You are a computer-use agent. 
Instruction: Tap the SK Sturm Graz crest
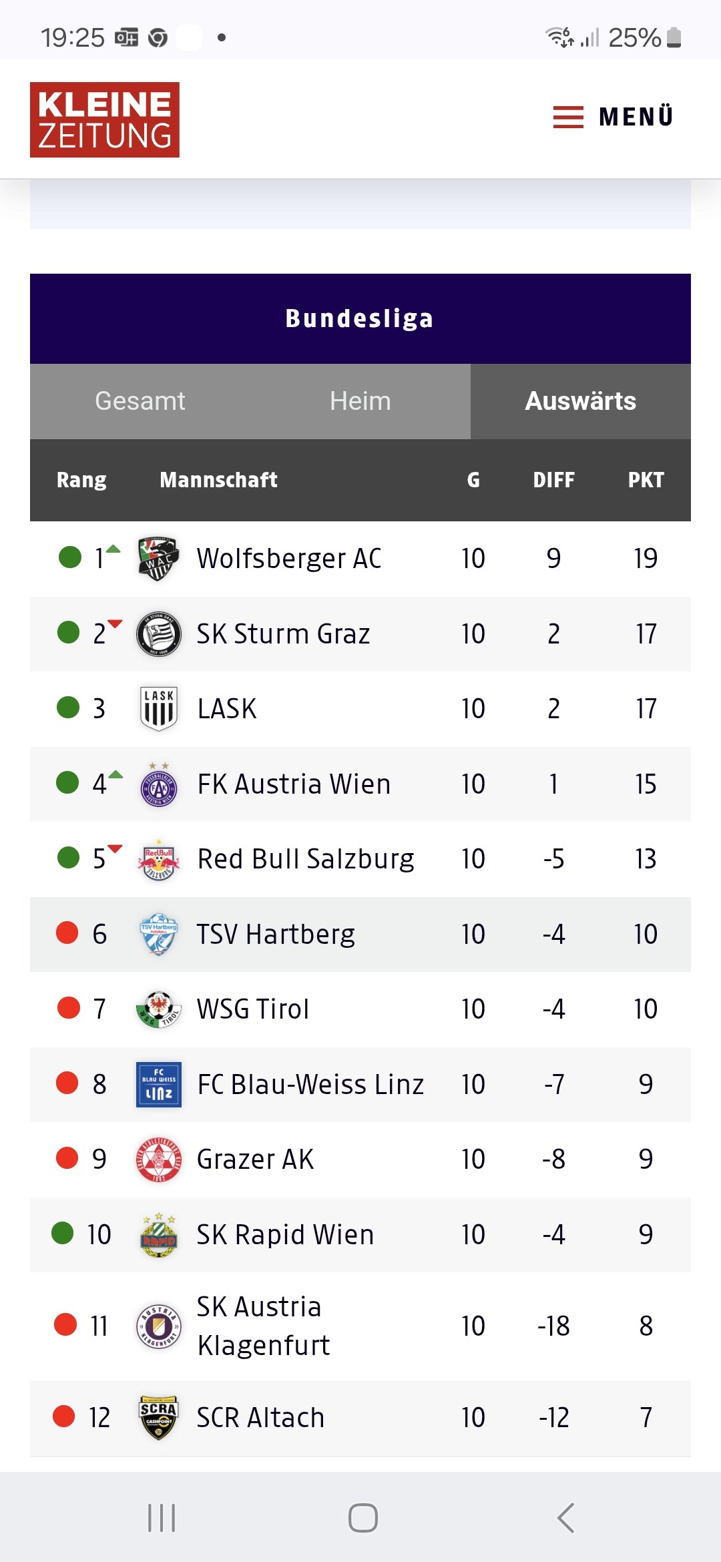coord(158,633)
